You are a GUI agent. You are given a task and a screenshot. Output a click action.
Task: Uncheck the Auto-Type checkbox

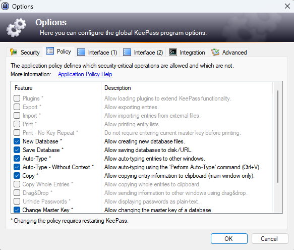pyautogui.click(x=17, y=159)
